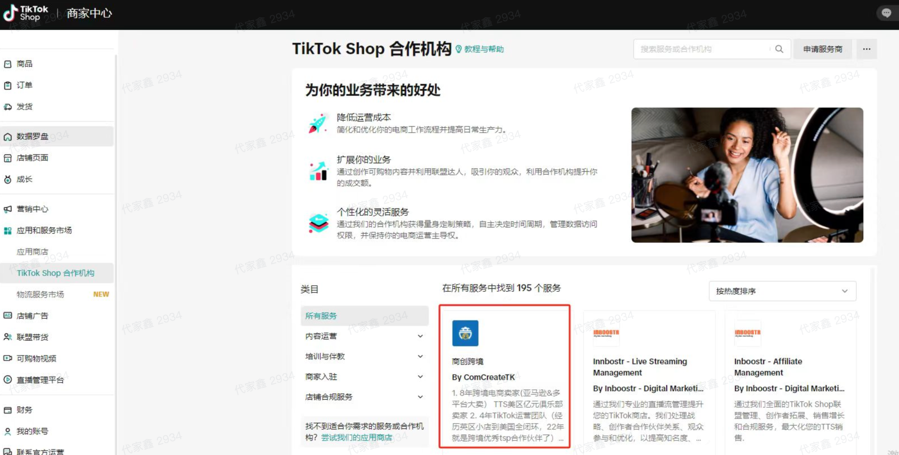
Task: Click the 订单 clipboard icon in sidebar
Action: [8, 85]
